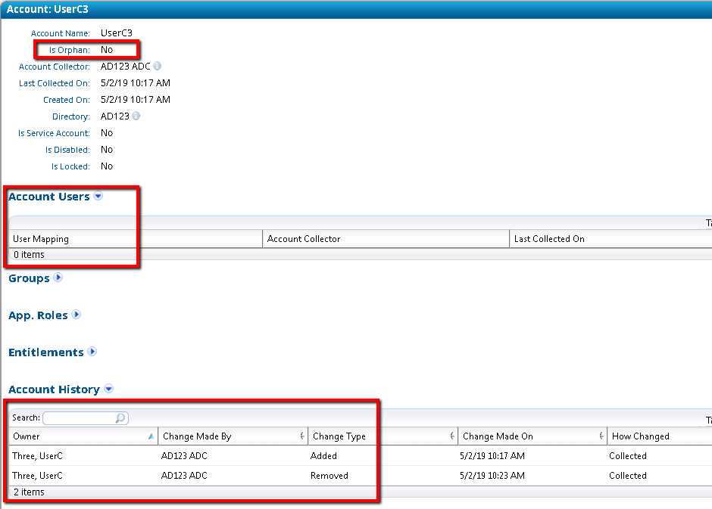This screenshot has width=712, height=509.
Task: Click the Change Made On column sort icon
Action: (x=602, y=436)
